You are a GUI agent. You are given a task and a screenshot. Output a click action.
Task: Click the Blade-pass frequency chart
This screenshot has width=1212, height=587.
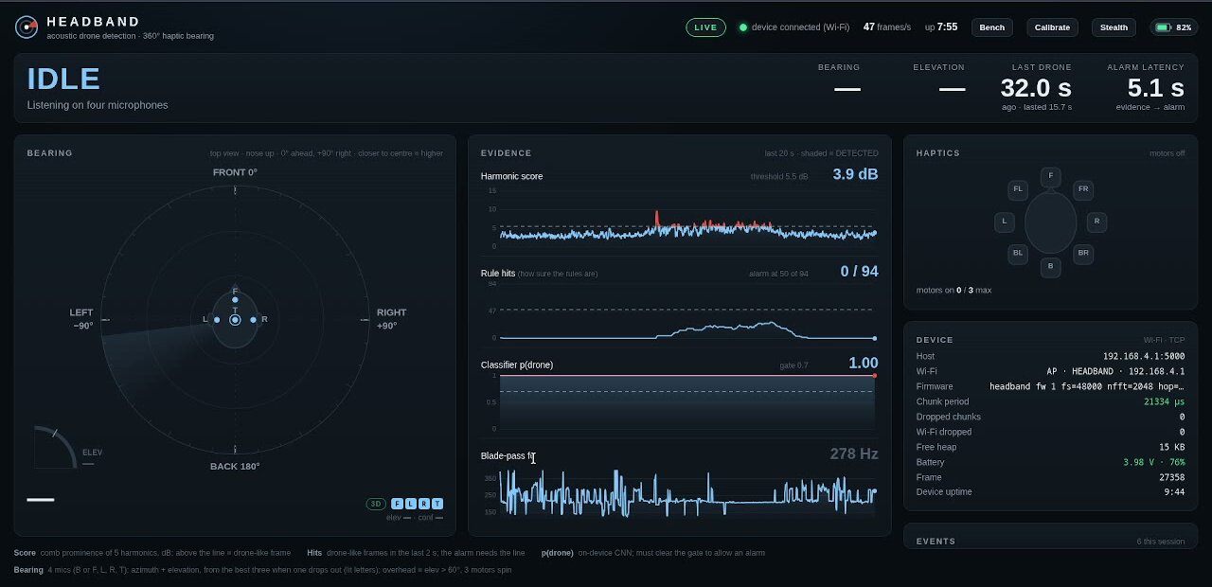tap(680, 494)
